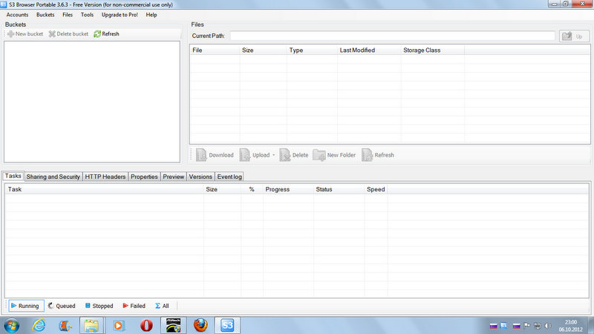The width and height of the screenshot is (594, 334).
Task: Refresh the Files list
Action: pyautogui.click(x=378, y=155)
